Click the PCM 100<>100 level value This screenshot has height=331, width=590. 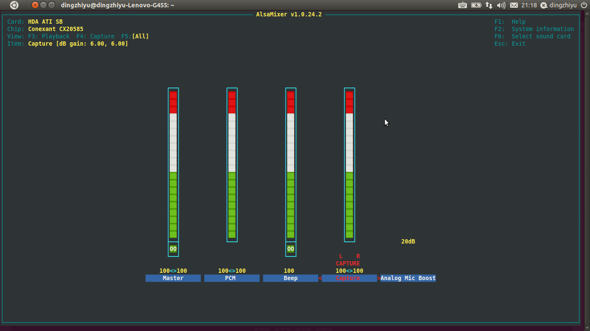tap(232, 271)
